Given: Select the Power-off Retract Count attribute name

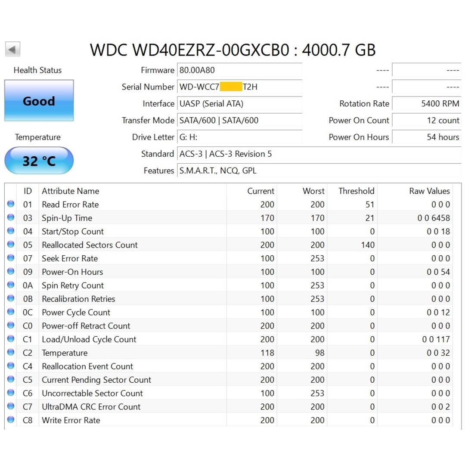Looking at the screenshot, I should [86, 326].
